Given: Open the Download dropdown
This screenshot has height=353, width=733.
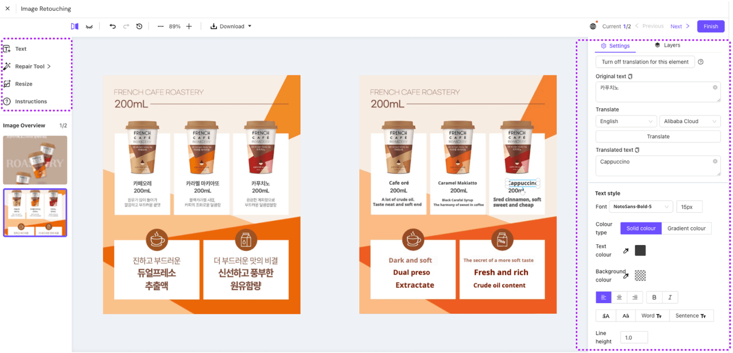Looking at the screenshot, I should pyautogui.click(x=231, y=26).
